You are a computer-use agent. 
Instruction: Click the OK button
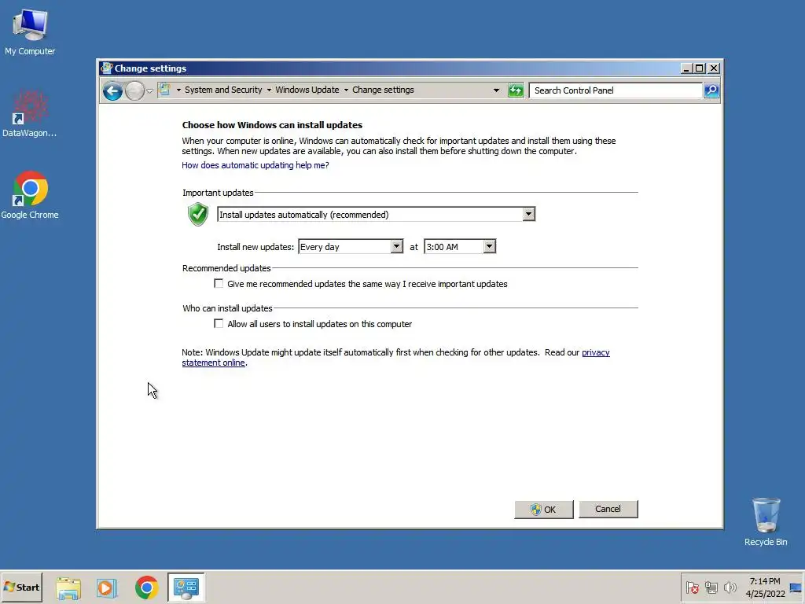(x=544, y=509)
